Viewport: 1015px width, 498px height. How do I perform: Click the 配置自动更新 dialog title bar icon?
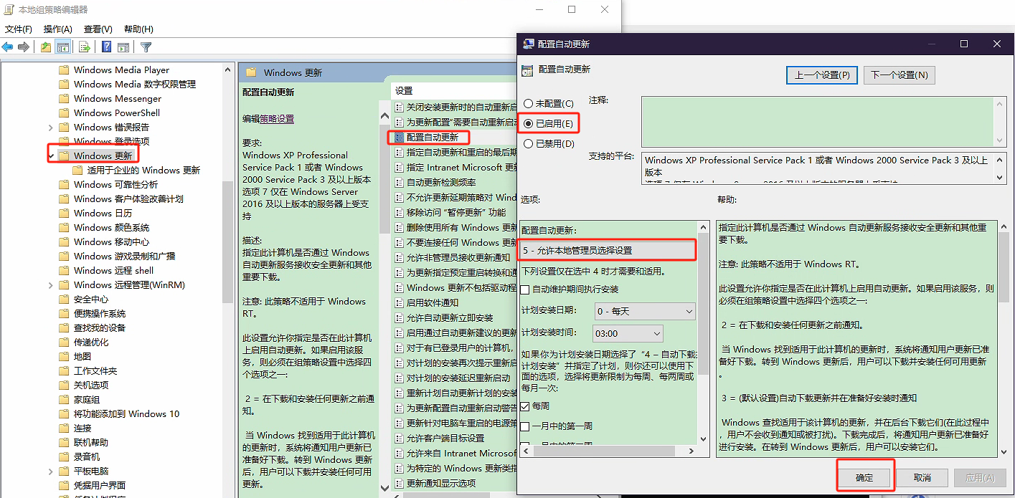(528, 44)
